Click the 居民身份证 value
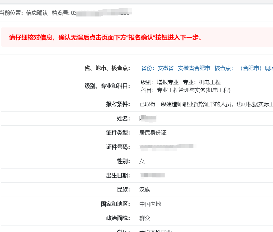The image size is (273, 232). pos(153,133)
